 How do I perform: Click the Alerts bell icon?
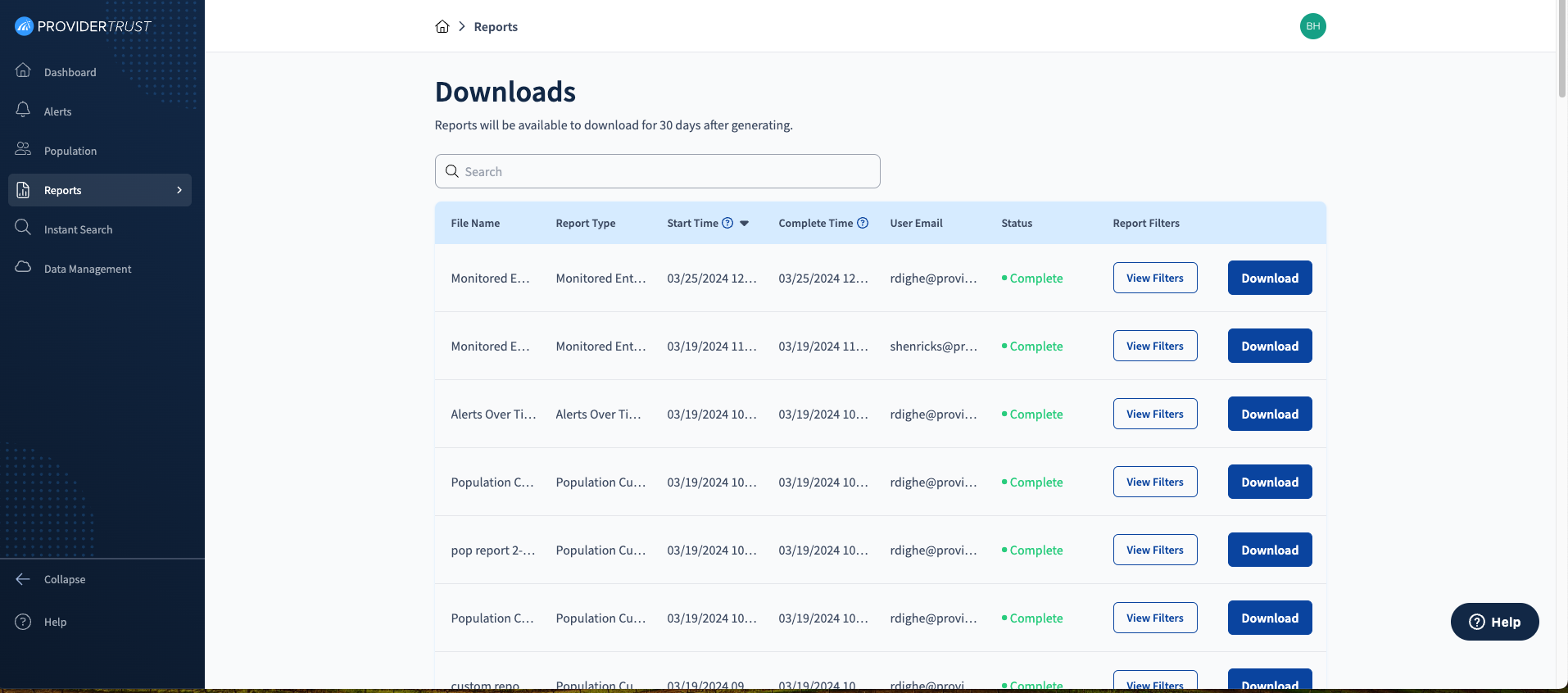click(x=23, y=110)
